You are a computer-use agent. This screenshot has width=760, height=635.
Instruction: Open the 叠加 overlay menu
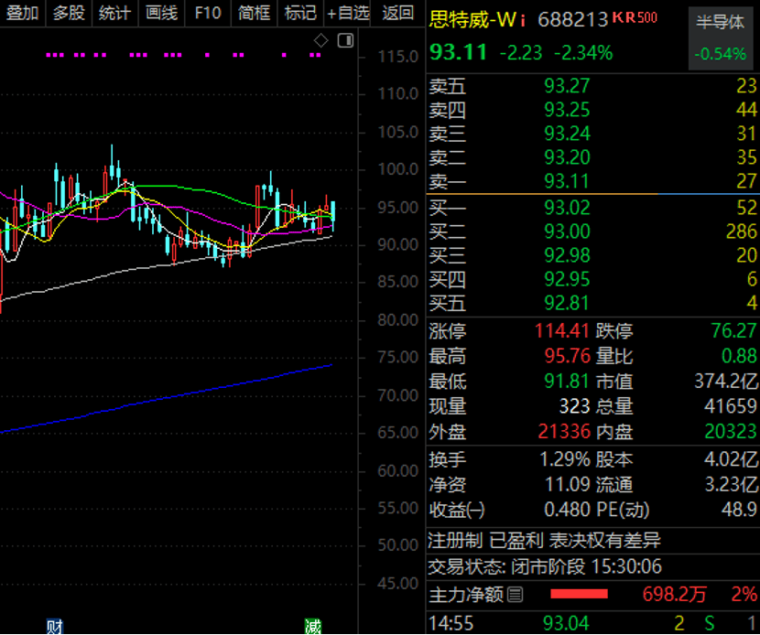click(x=22, y=13)
